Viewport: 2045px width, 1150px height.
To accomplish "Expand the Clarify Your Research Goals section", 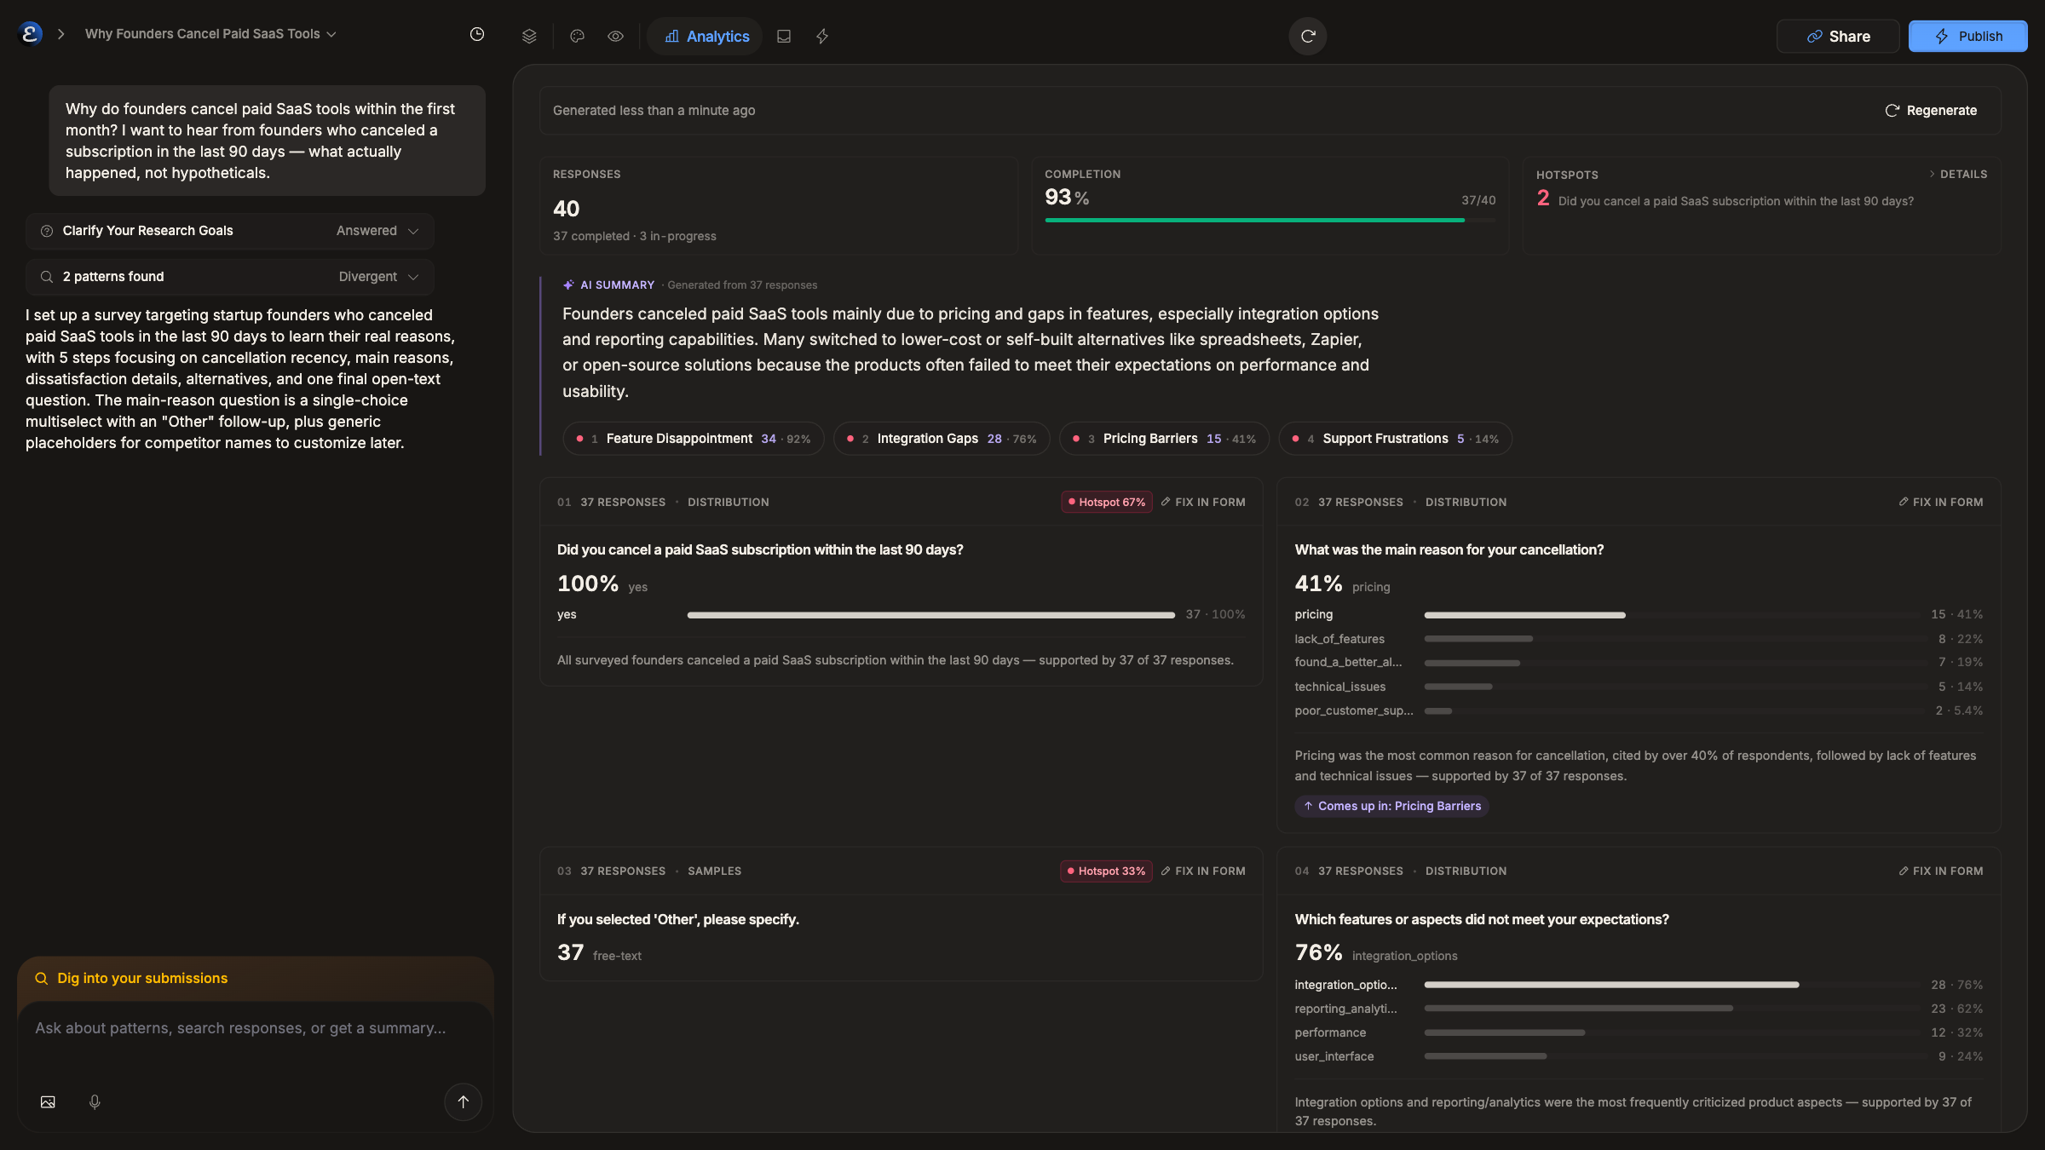I will pos(230,231).
